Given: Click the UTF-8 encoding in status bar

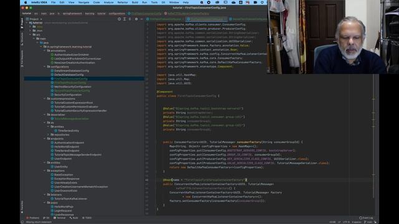Looking at the screenshot, I should tap(347, 222).
